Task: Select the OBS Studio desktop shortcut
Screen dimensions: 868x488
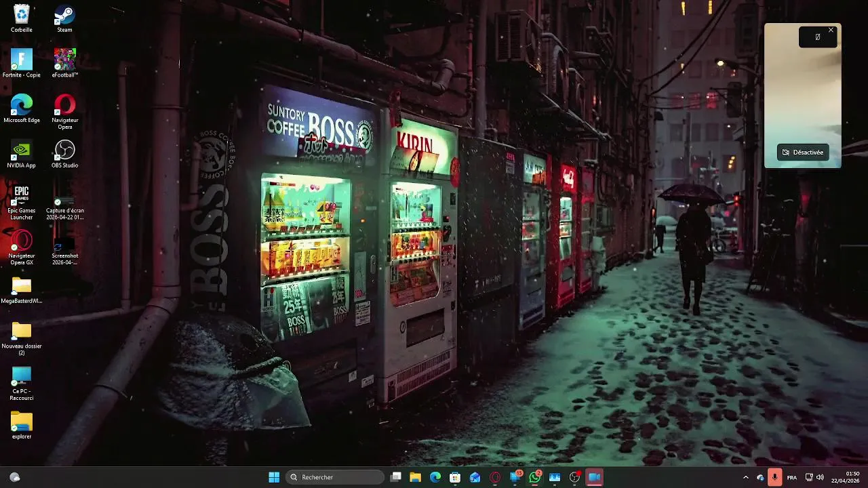Action: 64,154
